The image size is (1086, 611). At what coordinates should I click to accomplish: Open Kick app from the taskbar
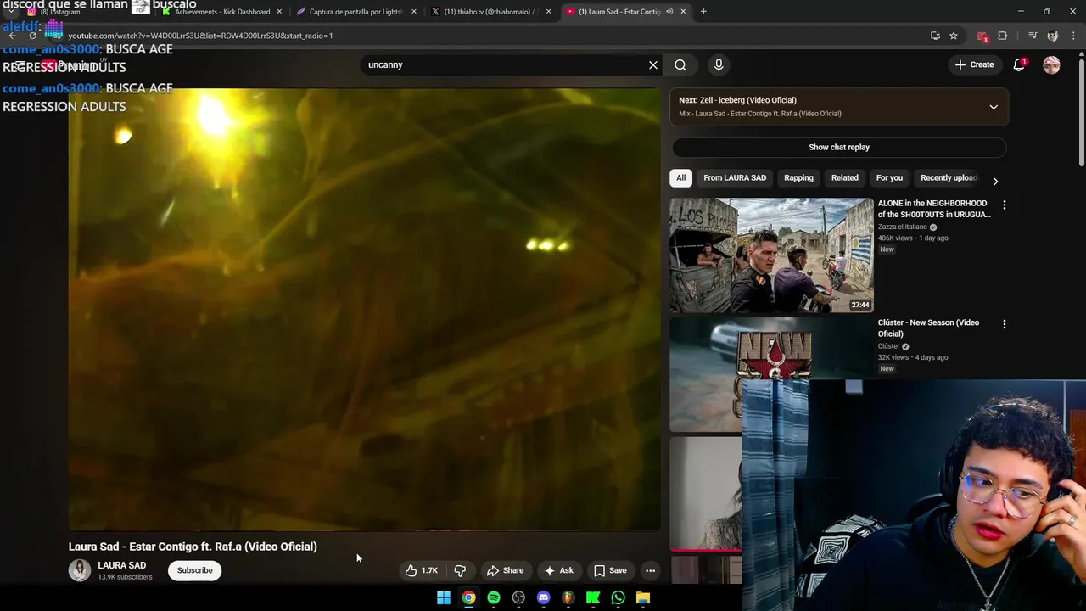point(593,597)
